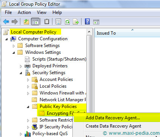The image size is (160, 137).
Task: Expand the Policy-based QoS node
Action: pos(21,134)
